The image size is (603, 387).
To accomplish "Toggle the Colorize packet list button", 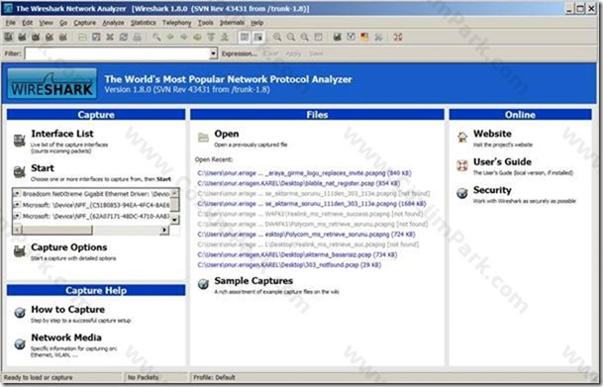I will [x=245, y=37].
